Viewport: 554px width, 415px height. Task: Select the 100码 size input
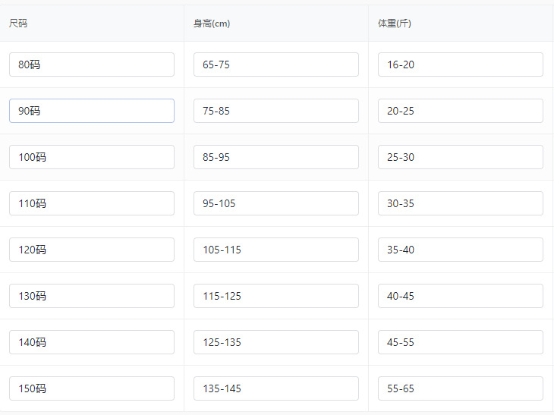(x=92, y=157)
